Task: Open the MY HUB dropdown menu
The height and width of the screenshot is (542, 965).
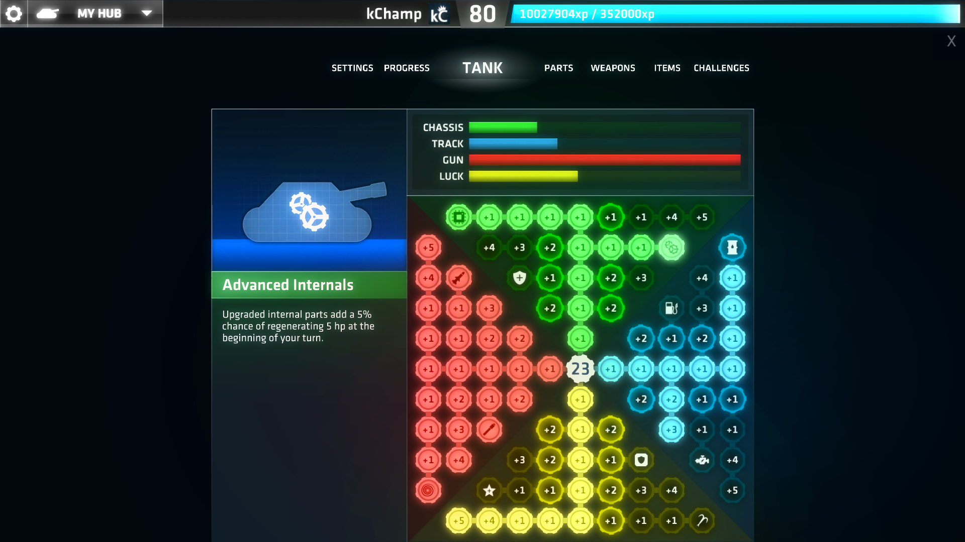Action: [x=145, y=13]
